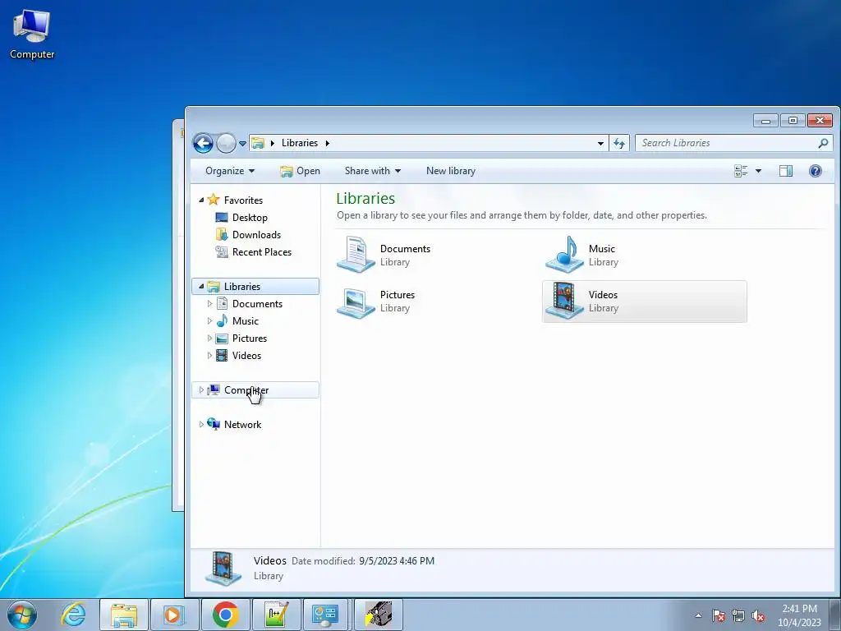
Task: Open the control panel taskbar app
Action: tap(325, 615)
